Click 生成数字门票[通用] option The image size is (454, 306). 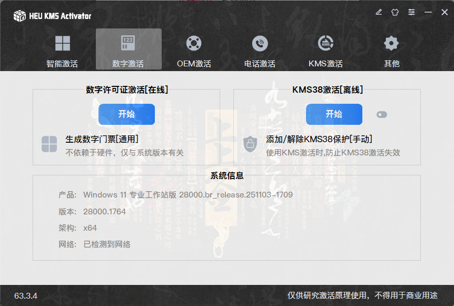(x=102, y=139)
